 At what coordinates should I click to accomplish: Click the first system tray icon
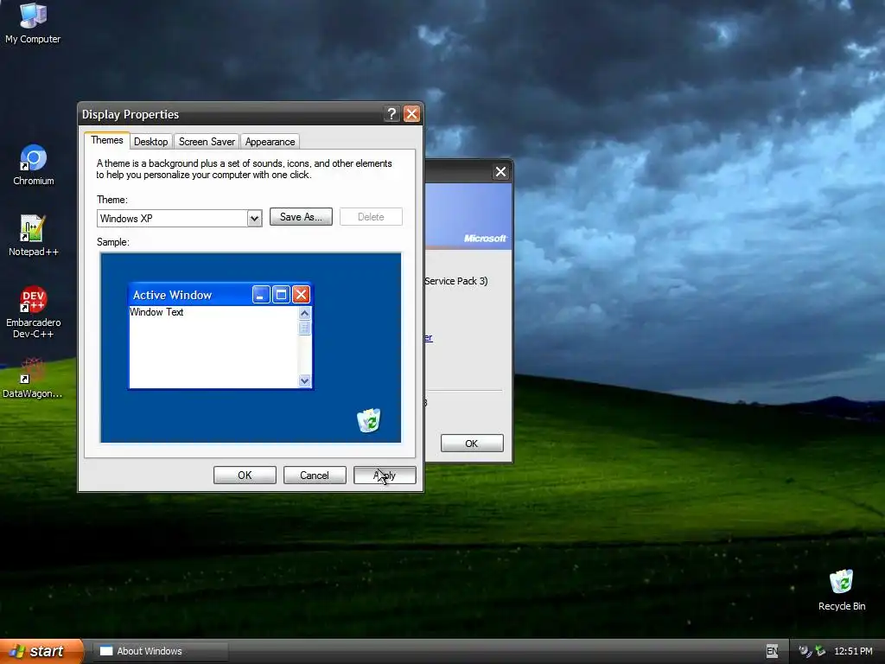click(x=805, y=651)
